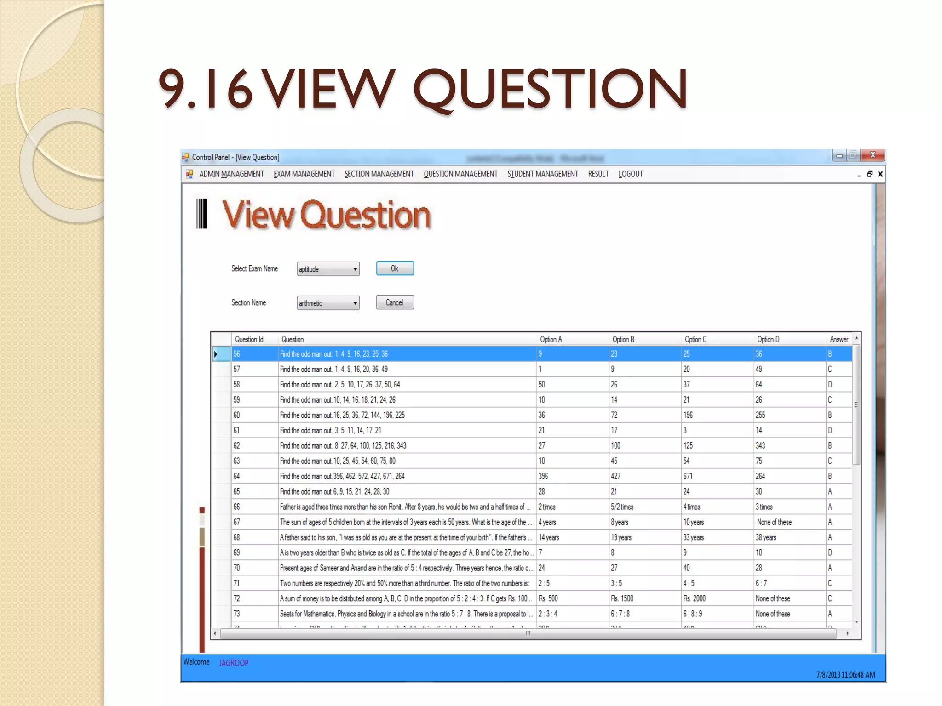The width and height of the screenshot is (942, 706).
Task: Close the inner View Question form
Action: pos(880,174)
